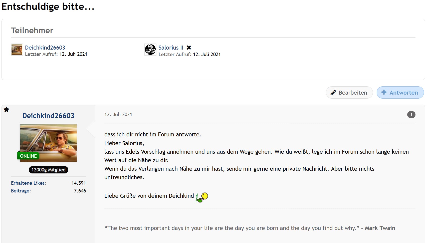
Task: Open the post number 1 badge
Action: [x=411, y=115]
